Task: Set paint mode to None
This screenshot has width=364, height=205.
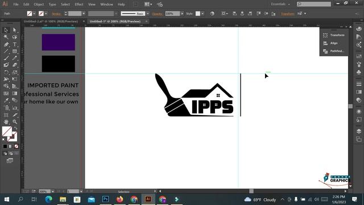Action: point(16,146)
